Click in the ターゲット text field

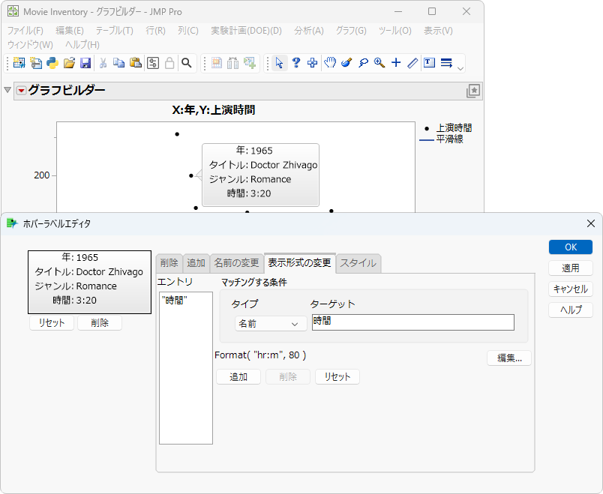(413, 322)
